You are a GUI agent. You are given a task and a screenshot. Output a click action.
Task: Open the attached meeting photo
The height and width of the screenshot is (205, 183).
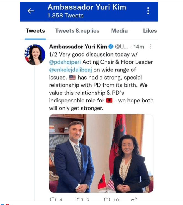click(101, 153)
